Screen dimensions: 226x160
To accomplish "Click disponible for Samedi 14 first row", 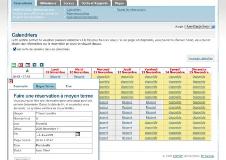I will click(175, 77).
